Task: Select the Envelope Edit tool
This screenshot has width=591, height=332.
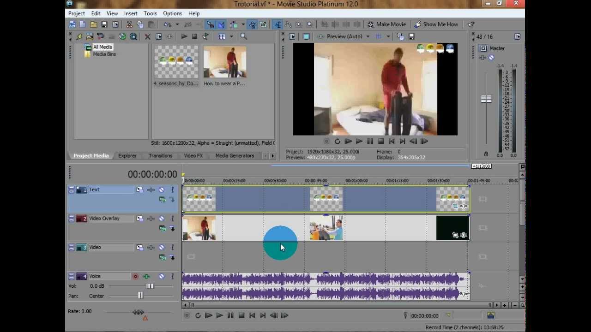Action: 288,24
